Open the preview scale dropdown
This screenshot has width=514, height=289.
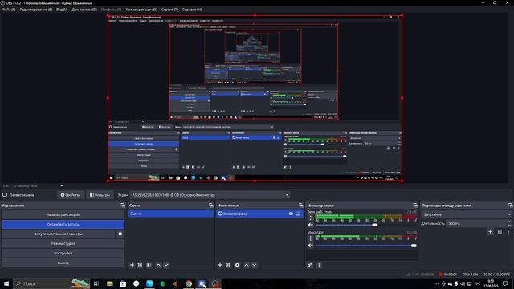(x=61, y=185)
